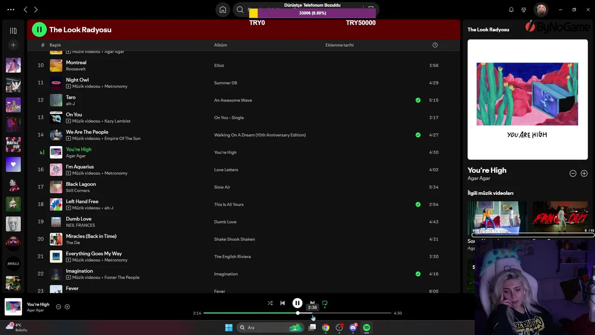
Task: Click the progress bar position handle
Action: (297, 313)
